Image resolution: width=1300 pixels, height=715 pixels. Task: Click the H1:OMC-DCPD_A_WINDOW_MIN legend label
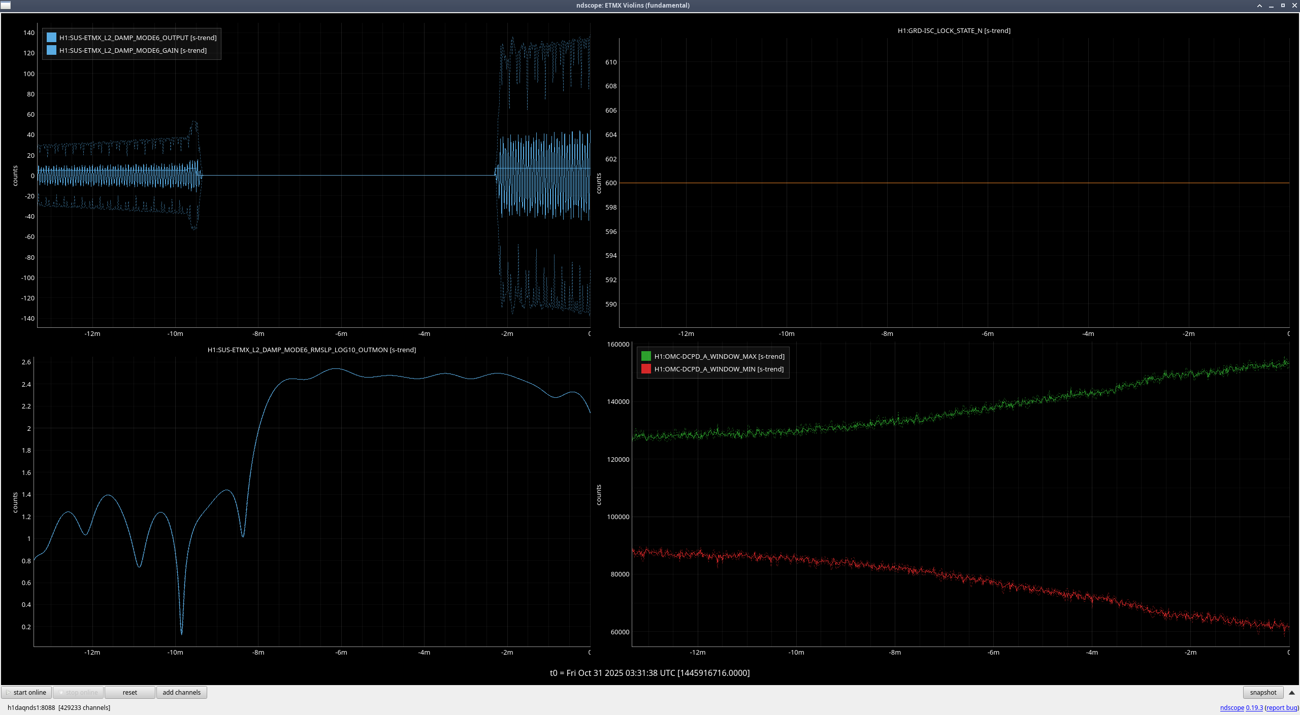tap(719, 369)
